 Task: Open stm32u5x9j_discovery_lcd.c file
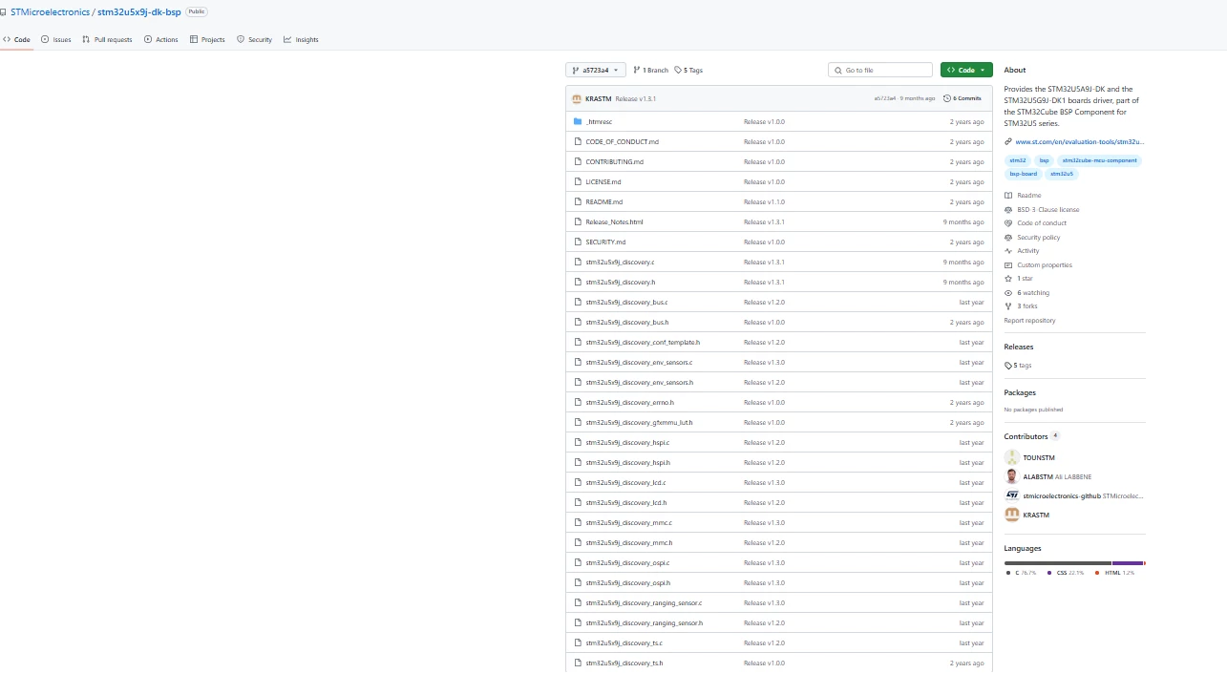tap(625, 482)
